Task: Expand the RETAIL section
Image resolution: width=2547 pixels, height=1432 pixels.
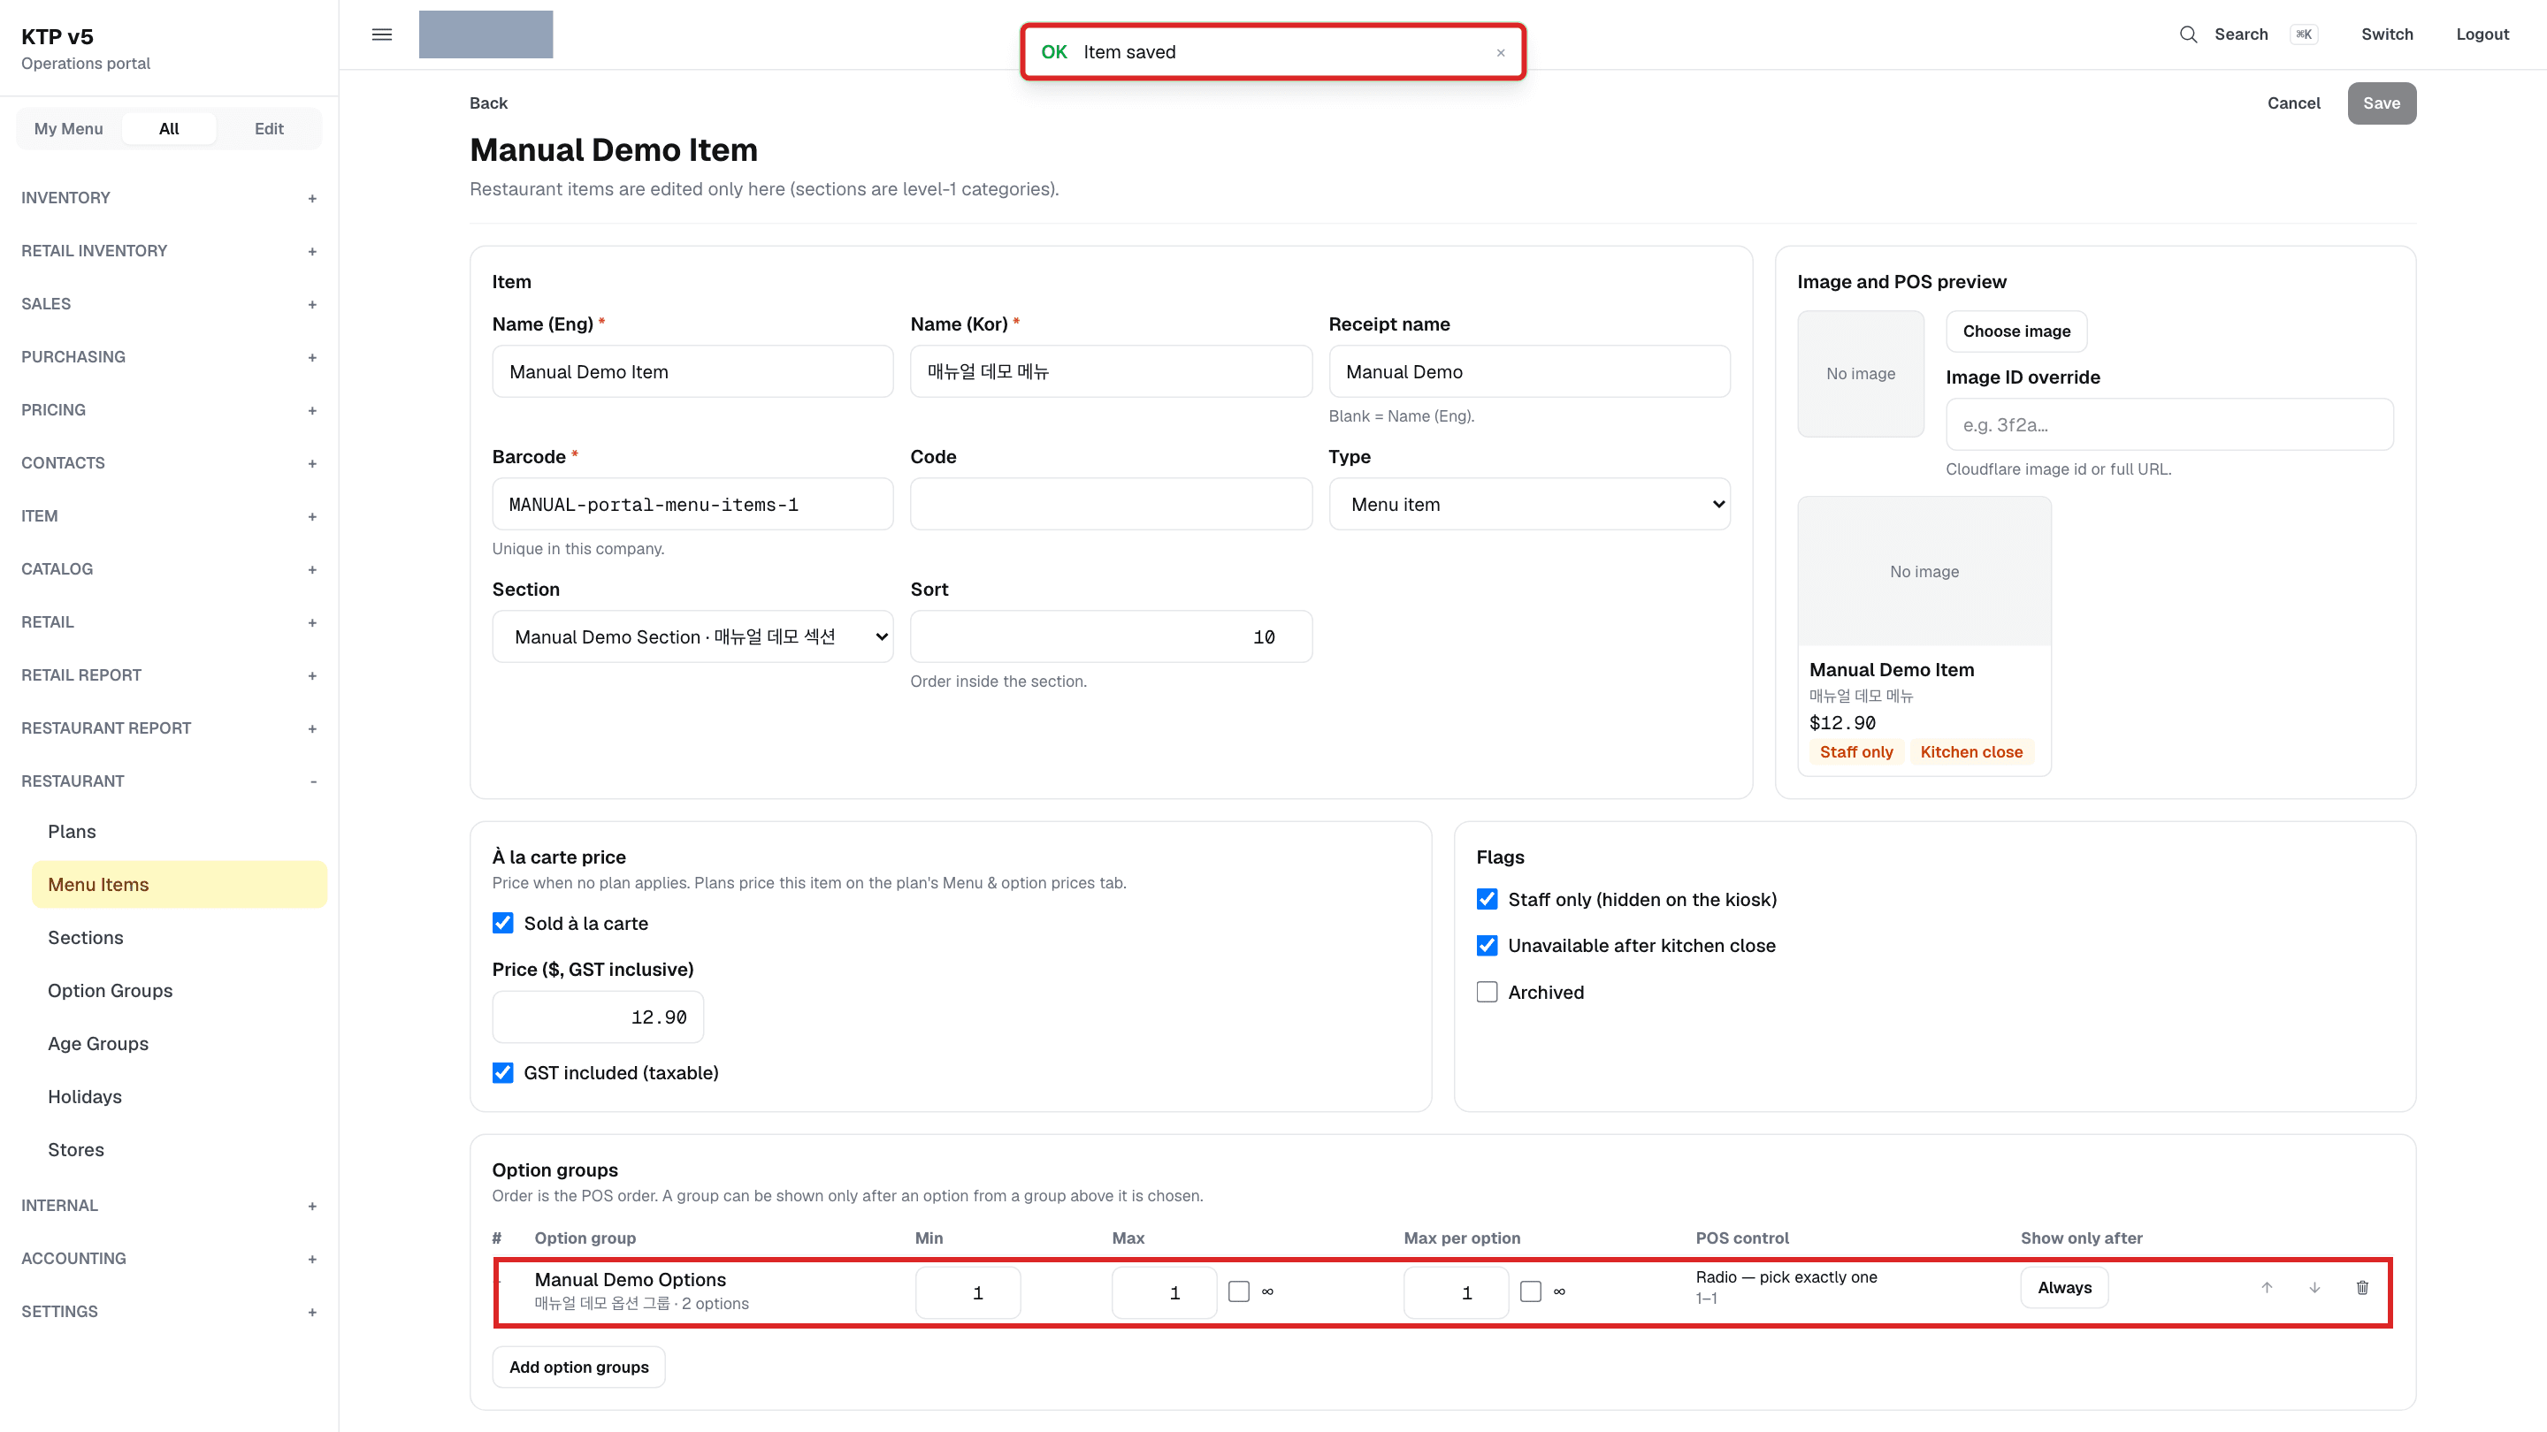Action: (x=168, y=621)
